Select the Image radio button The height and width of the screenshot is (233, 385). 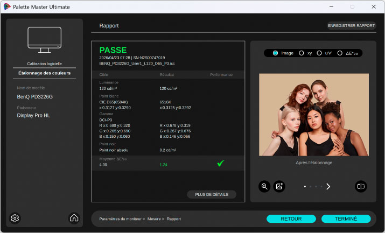point(276,53)
